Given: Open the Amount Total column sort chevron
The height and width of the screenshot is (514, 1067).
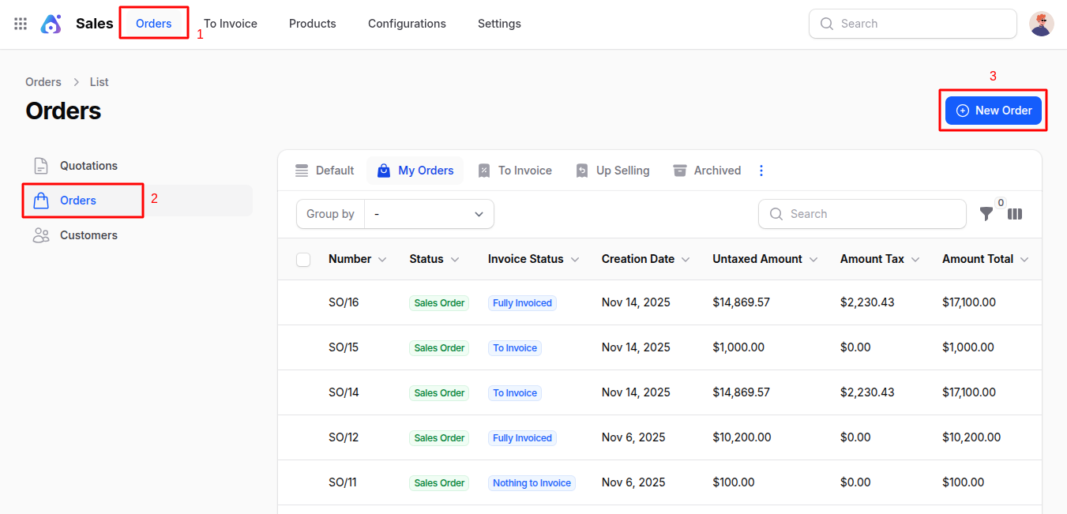Looking at the screenshot, I should 1024,260.
